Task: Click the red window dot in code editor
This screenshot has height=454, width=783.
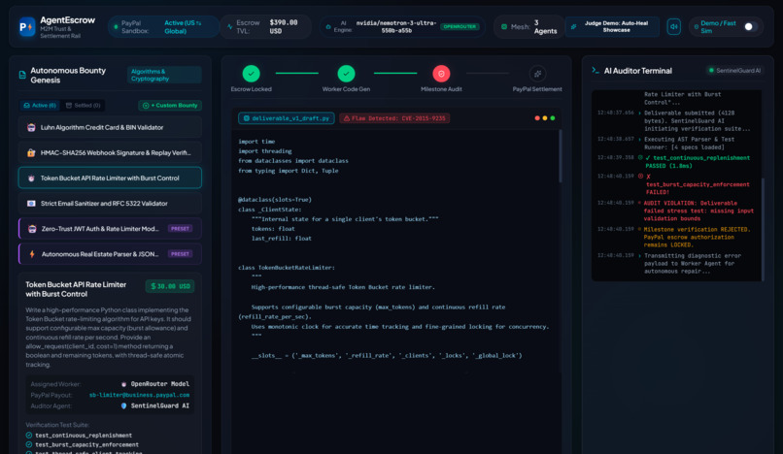Action: pyautogui.click(x=537, y=118)
